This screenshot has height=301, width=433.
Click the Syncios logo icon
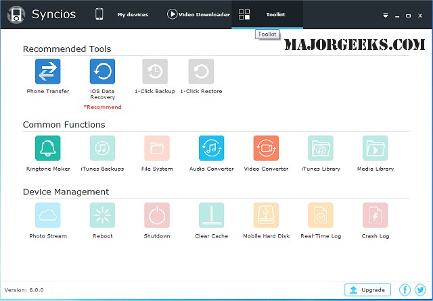(x=16, y=14)
